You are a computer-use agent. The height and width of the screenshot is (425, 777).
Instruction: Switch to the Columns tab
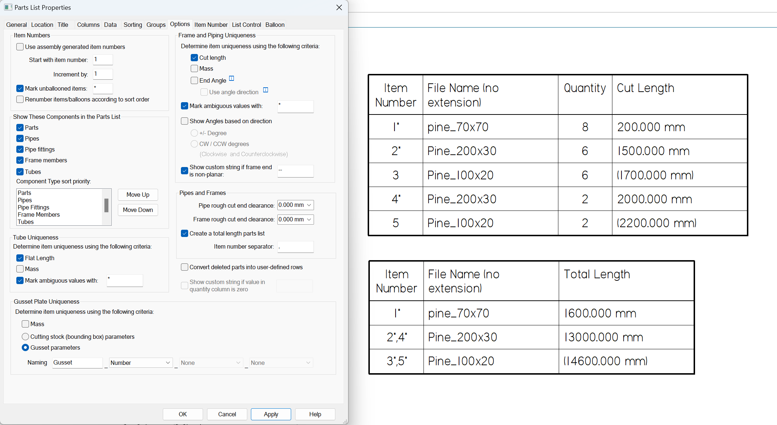point(88,25)
